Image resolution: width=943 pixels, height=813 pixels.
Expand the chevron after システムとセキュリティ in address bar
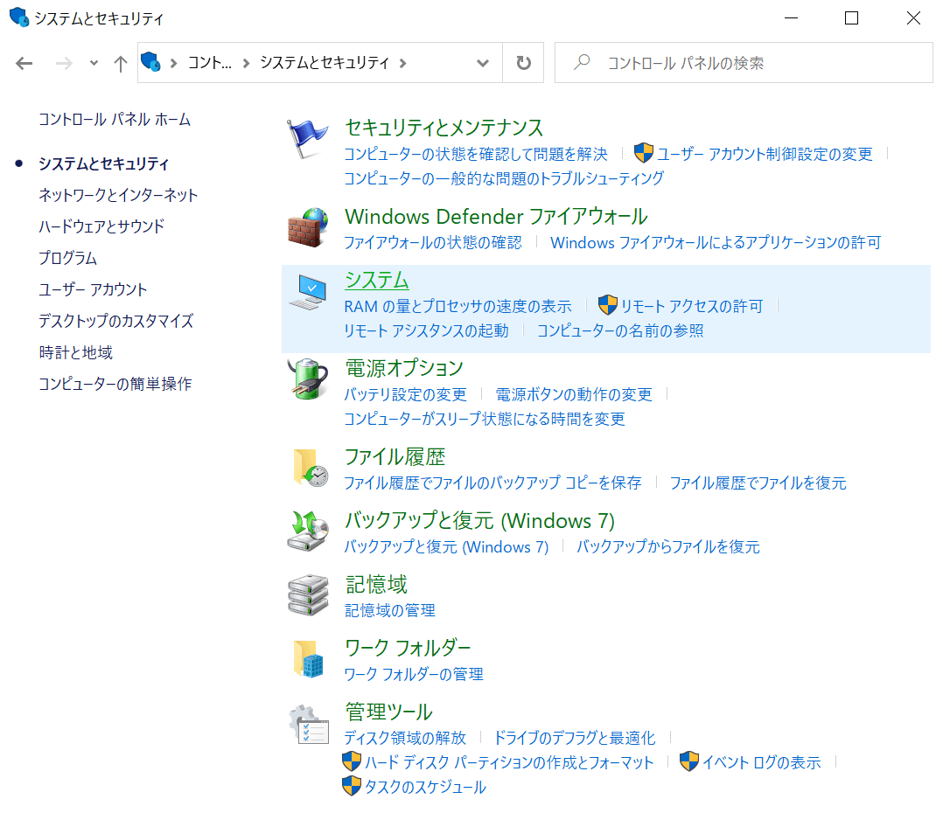pyautogui.click(x=402, y=63)
